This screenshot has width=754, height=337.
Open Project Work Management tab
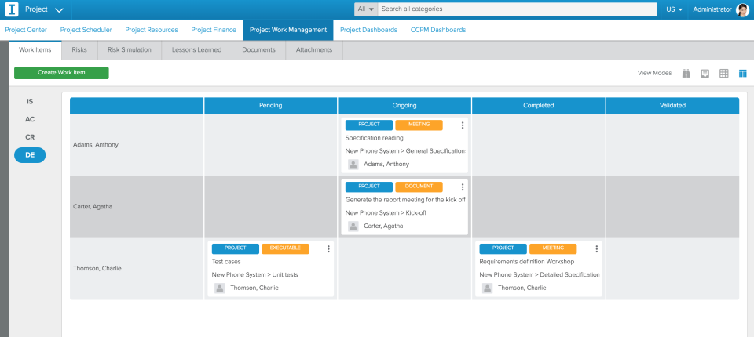[x=288, y=30]
